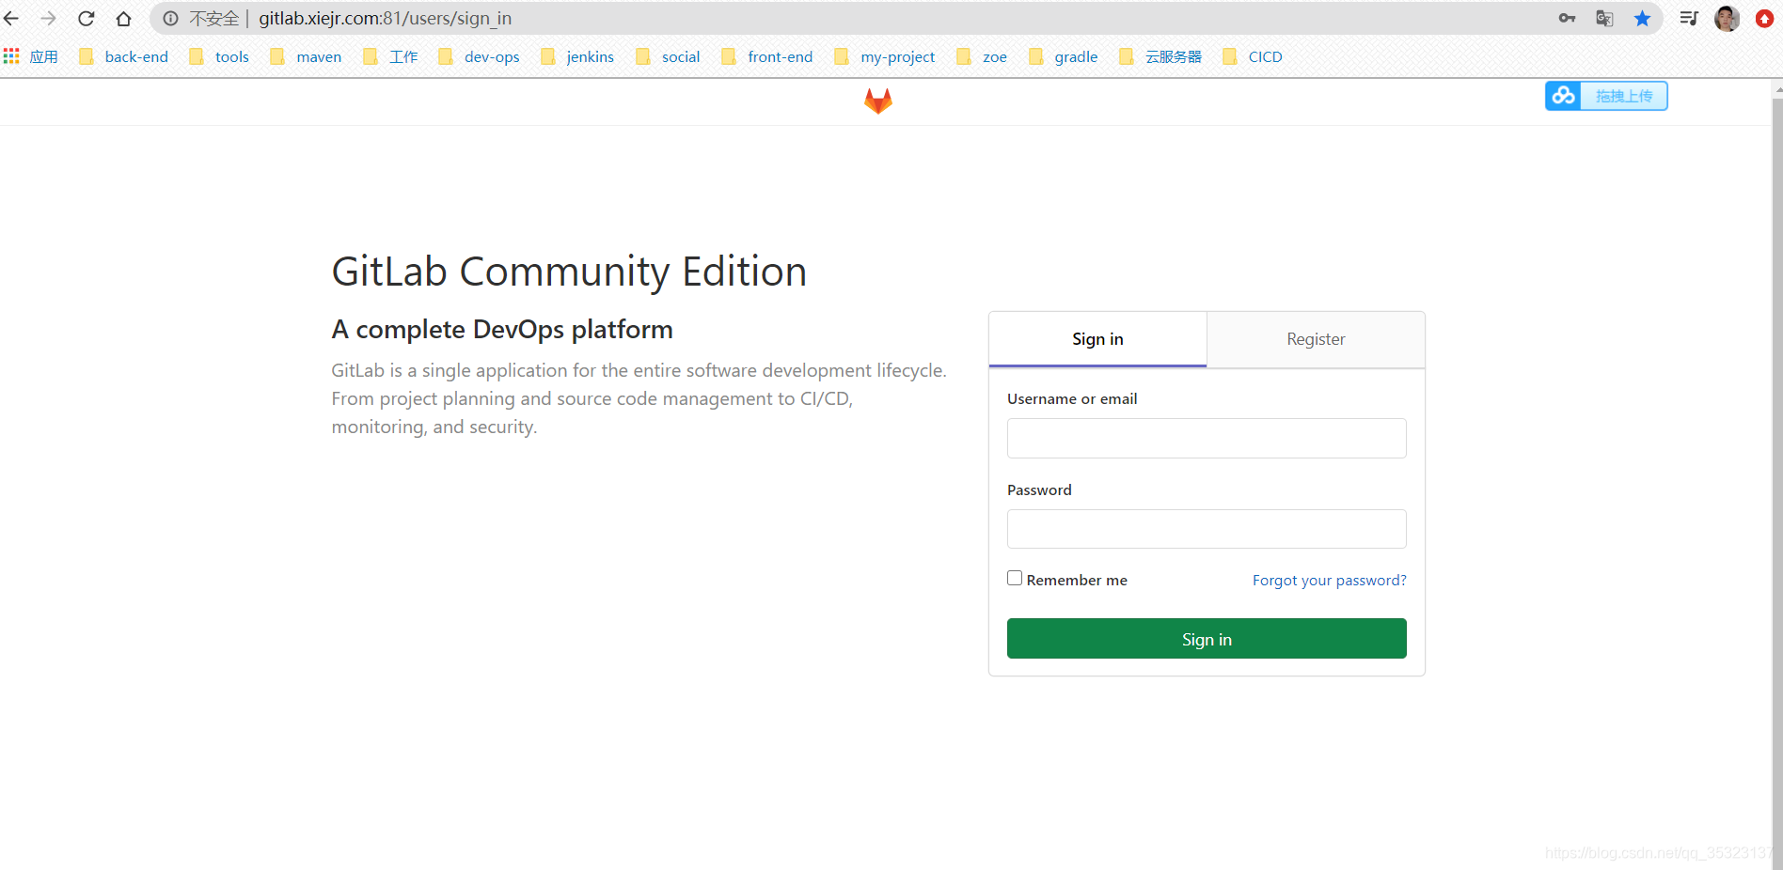Open the dev-ops bookmark folder
The height and width of the screenshot is (870, 1783).
coord(479,56)
